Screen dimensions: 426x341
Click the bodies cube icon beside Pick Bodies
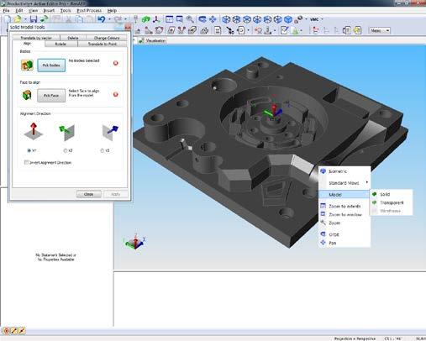pos(27,66)
